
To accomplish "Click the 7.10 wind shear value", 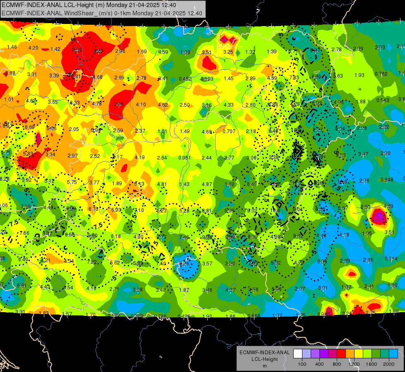I will pos(139,210).
